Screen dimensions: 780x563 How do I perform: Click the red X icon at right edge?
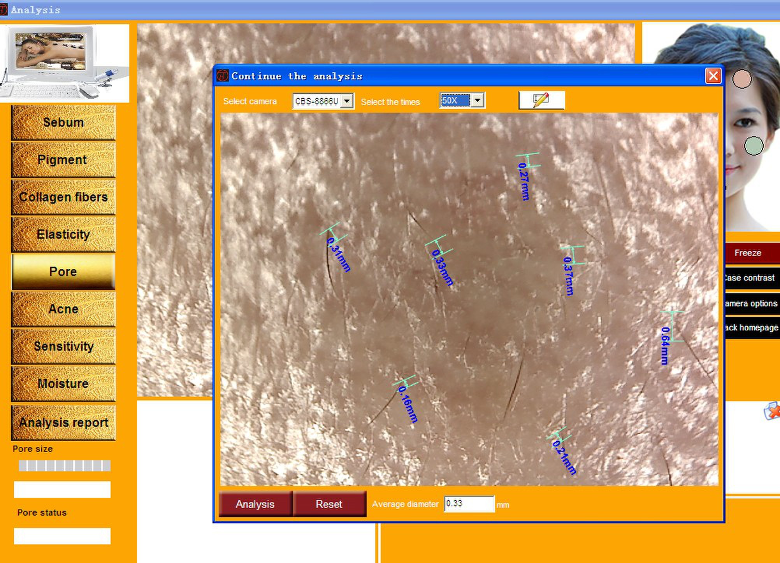(x=773, y=411)
